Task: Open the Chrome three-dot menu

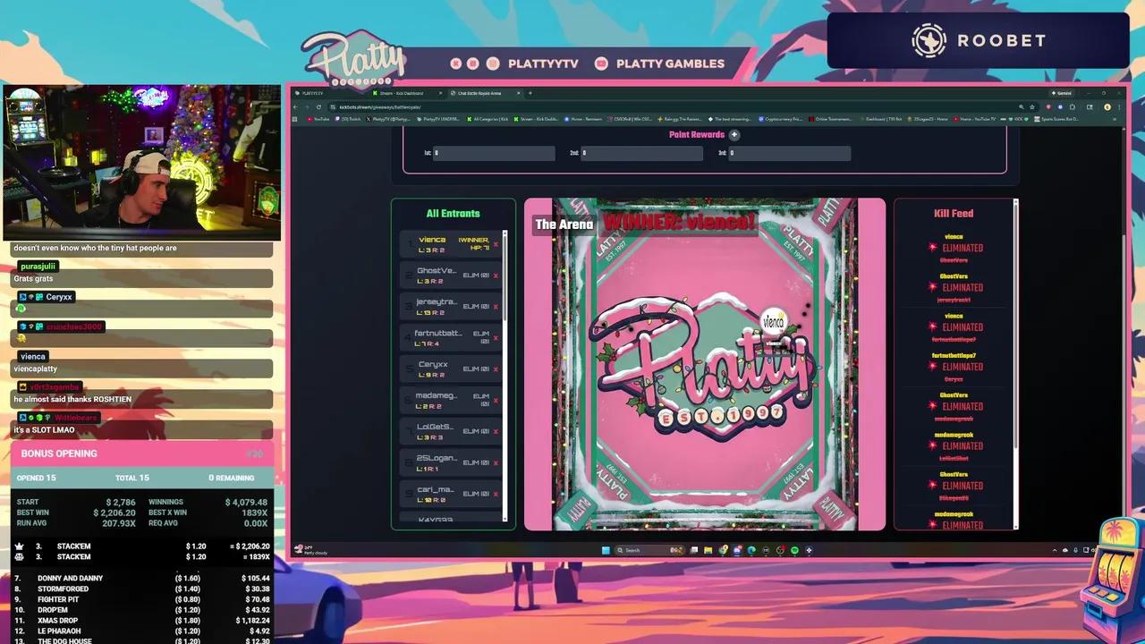Action: [1119, 106]
